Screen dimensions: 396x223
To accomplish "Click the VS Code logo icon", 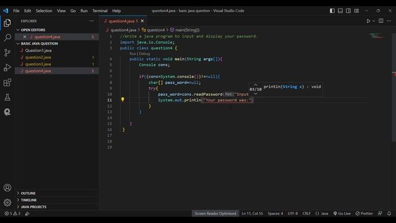I will coord(6,11).
